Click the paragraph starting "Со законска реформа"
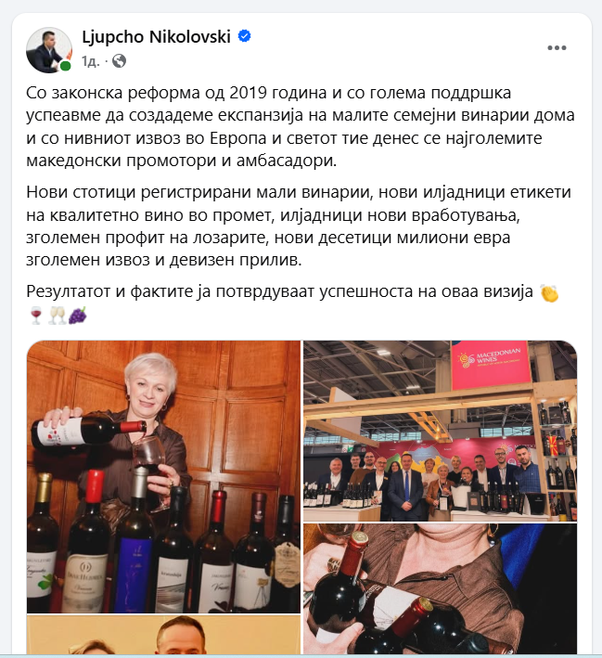602x658 pixels. [301, 127]
